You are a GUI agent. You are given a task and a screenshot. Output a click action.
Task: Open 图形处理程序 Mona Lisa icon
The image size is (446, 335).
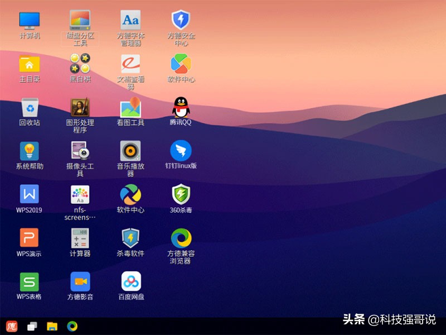click(80, 107)
